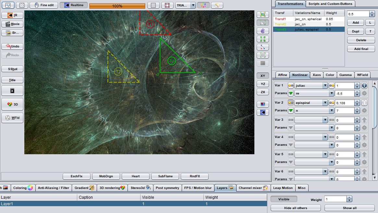The height and width of the screenshot is (213, 378).
Task: Toggle Fine edit mode
Action: coord(44,5)
